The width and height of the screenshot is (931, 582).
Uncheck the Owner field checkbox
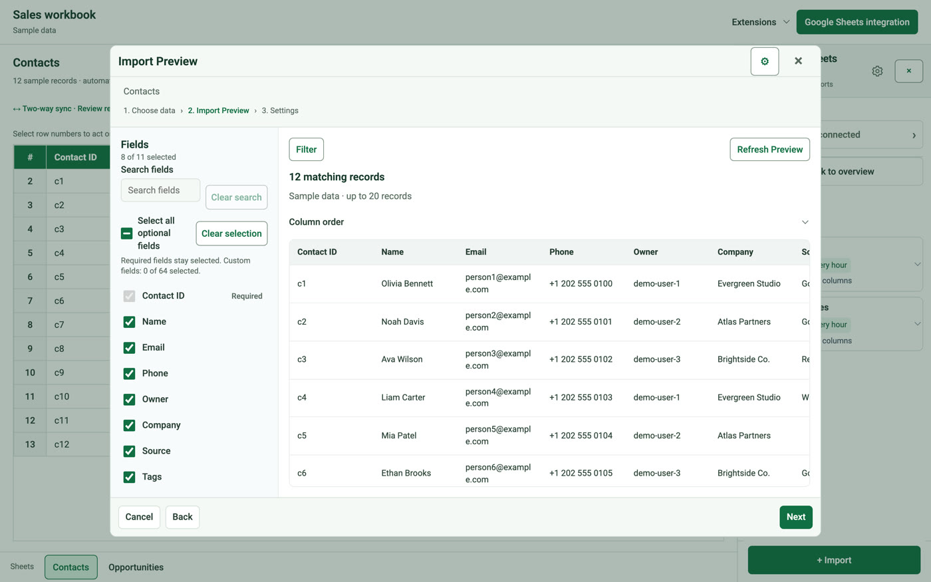coord(130,400)
